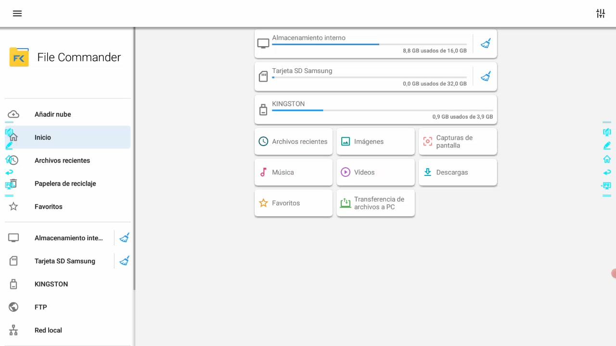
Task: Click the Favoritos star icon in sidebar
Action: click(x=13, y=207)
